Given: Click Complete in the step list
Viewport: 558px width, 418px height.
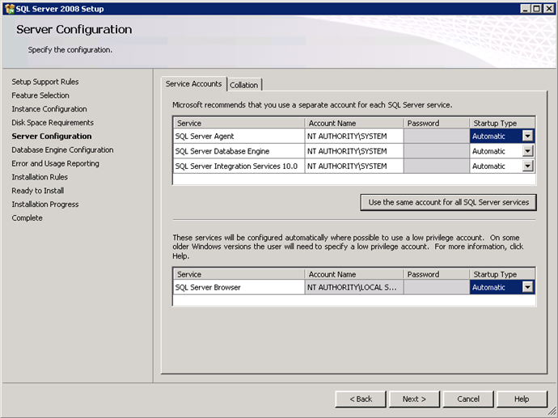Looking at the screenshot, I should [27, 217].
